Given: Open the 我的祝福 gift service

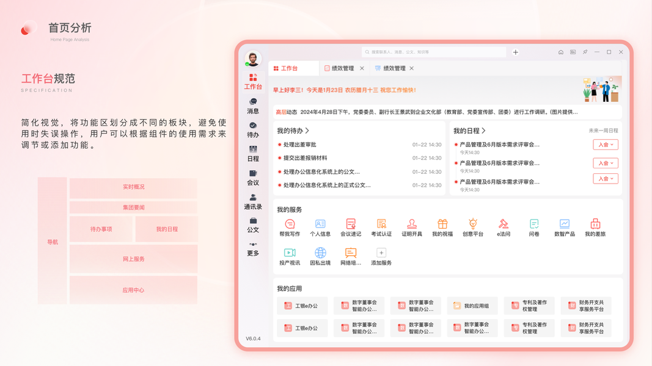Looking at the screenshot, I should pos(442,228).
